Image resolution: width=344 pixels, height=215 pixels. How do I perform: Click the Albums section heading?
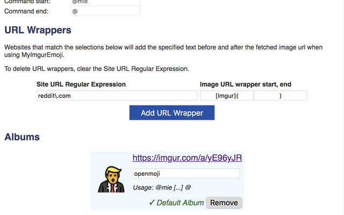tap(22, 137)
